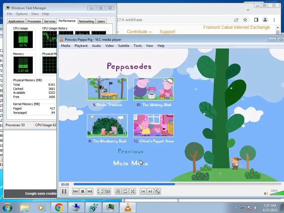The width and height of the screenshot is (284, 213).
Task: Expand Chrome tab search chevron
Action: (248, 10)
